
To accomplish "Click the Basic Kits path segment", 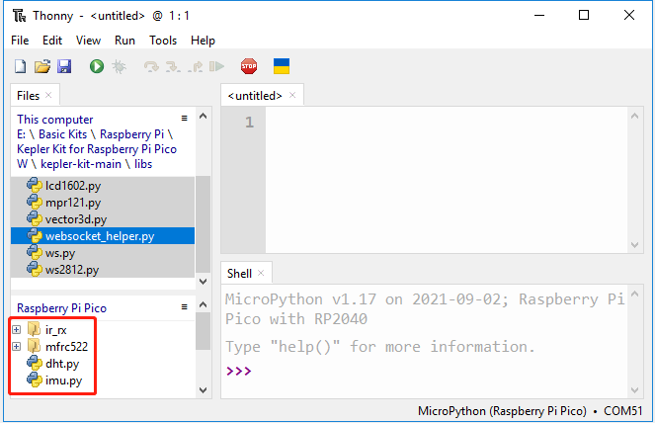I will [62, 134].
